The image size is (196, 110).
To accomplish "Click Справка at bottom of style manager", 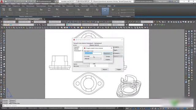I will 119,69.
